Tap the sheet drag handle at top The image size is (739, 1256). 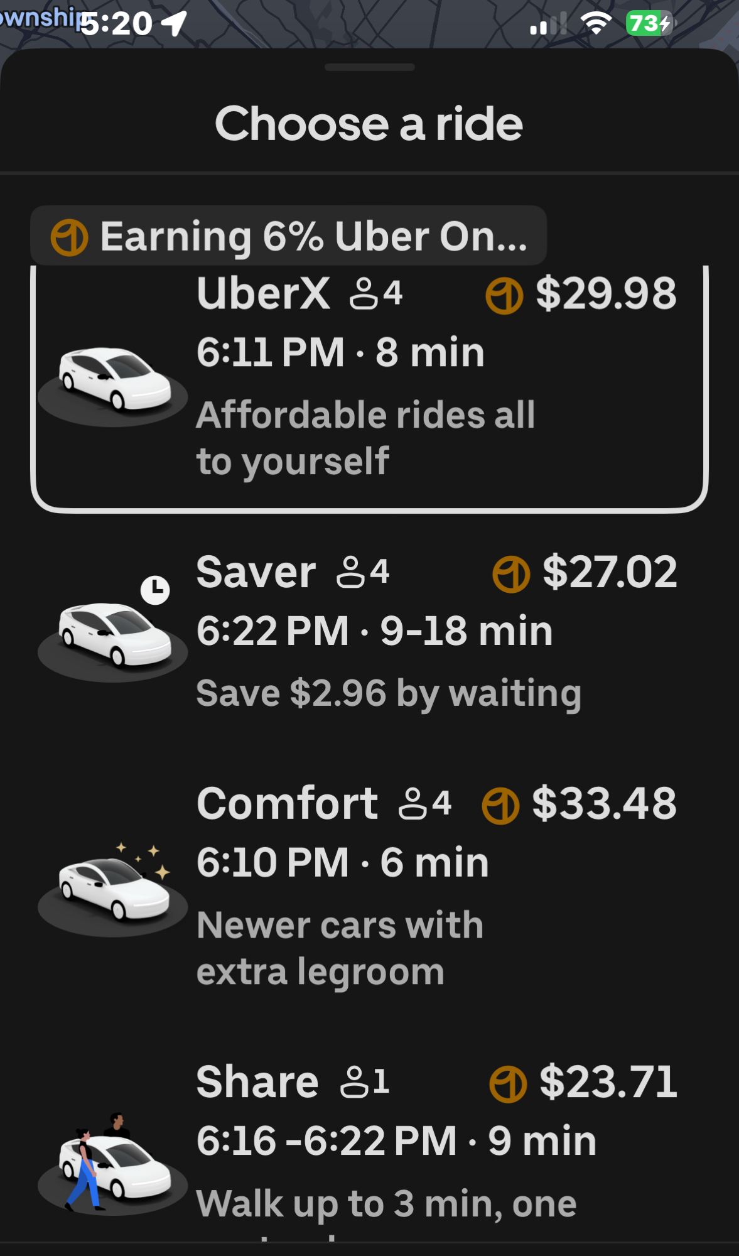point(369,67)
